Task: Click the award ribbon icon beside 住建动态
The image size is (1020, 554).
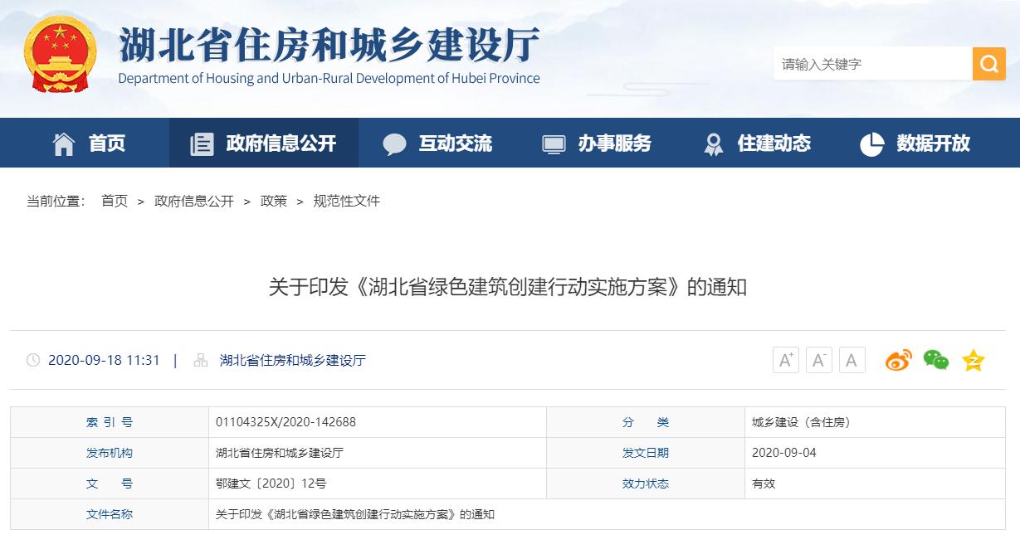Action: [713, 144]
